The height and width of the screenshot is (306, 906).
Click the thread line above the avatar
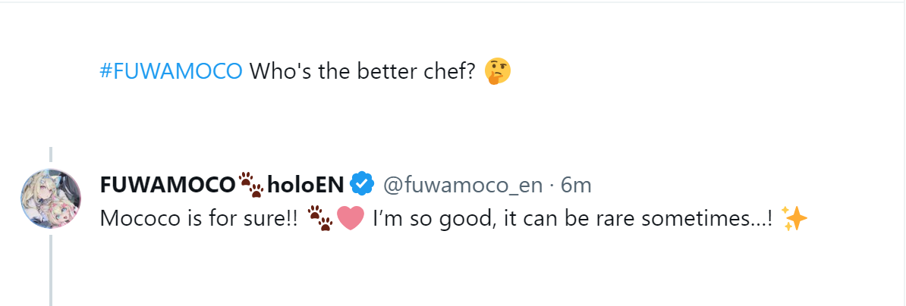point(51,156)
